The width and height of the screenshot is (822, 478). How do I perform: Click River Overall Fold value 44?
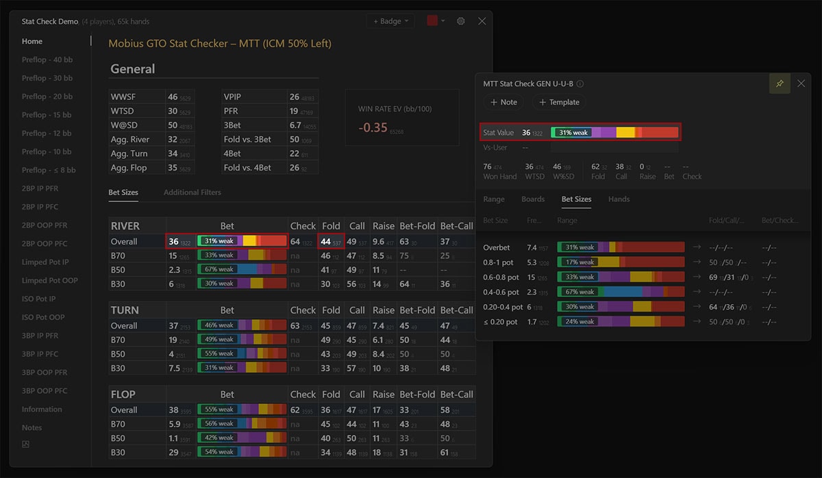[326, 242]
